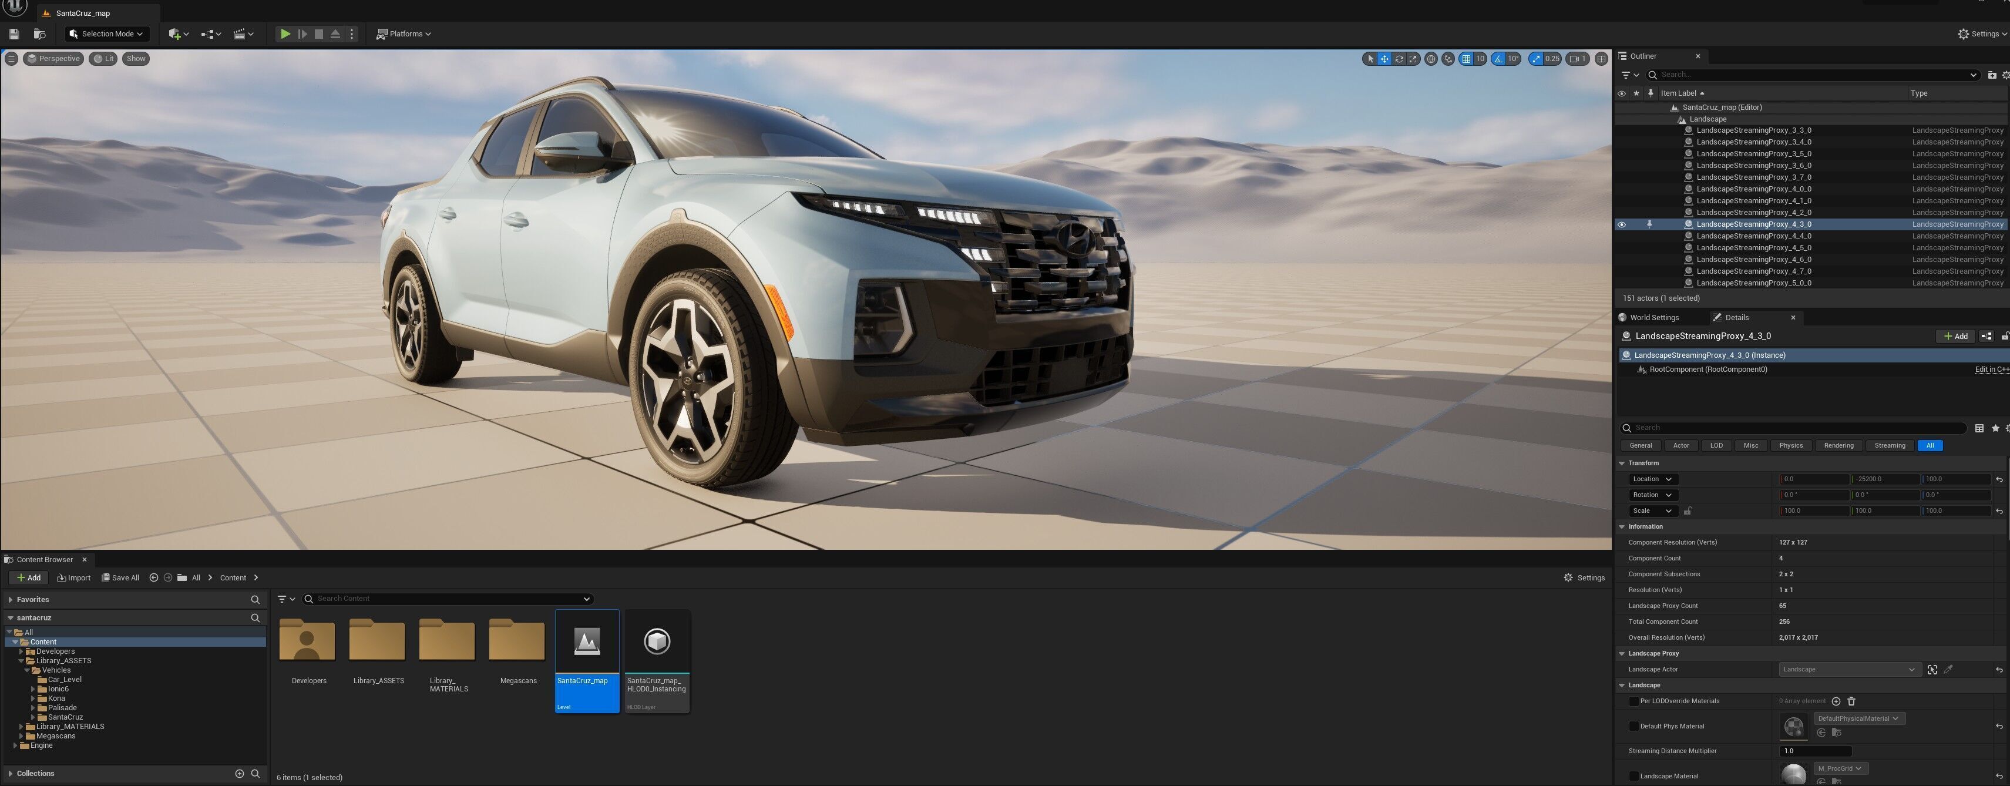Toggle grid snapping in the viewport

pyautogui.click(x=1466, y=59)
